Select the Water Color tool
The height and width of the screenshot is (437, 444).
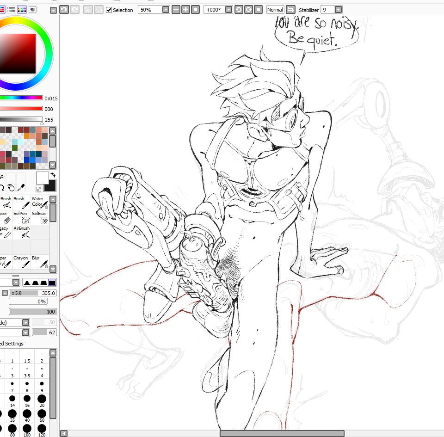coord(40,203)
